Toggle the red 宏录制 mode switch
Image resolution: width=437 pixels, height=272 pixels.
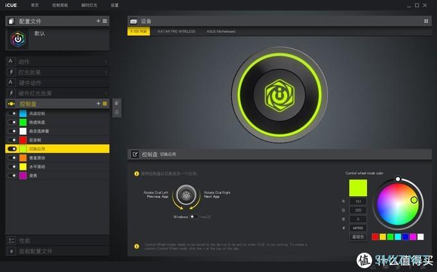(12, 140)
